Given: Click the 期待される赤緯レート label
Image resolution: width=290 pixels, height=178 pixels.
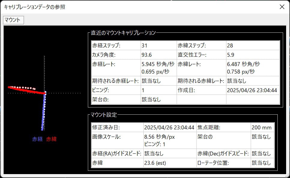Looking at the screenshot, I should pos(201,81).
